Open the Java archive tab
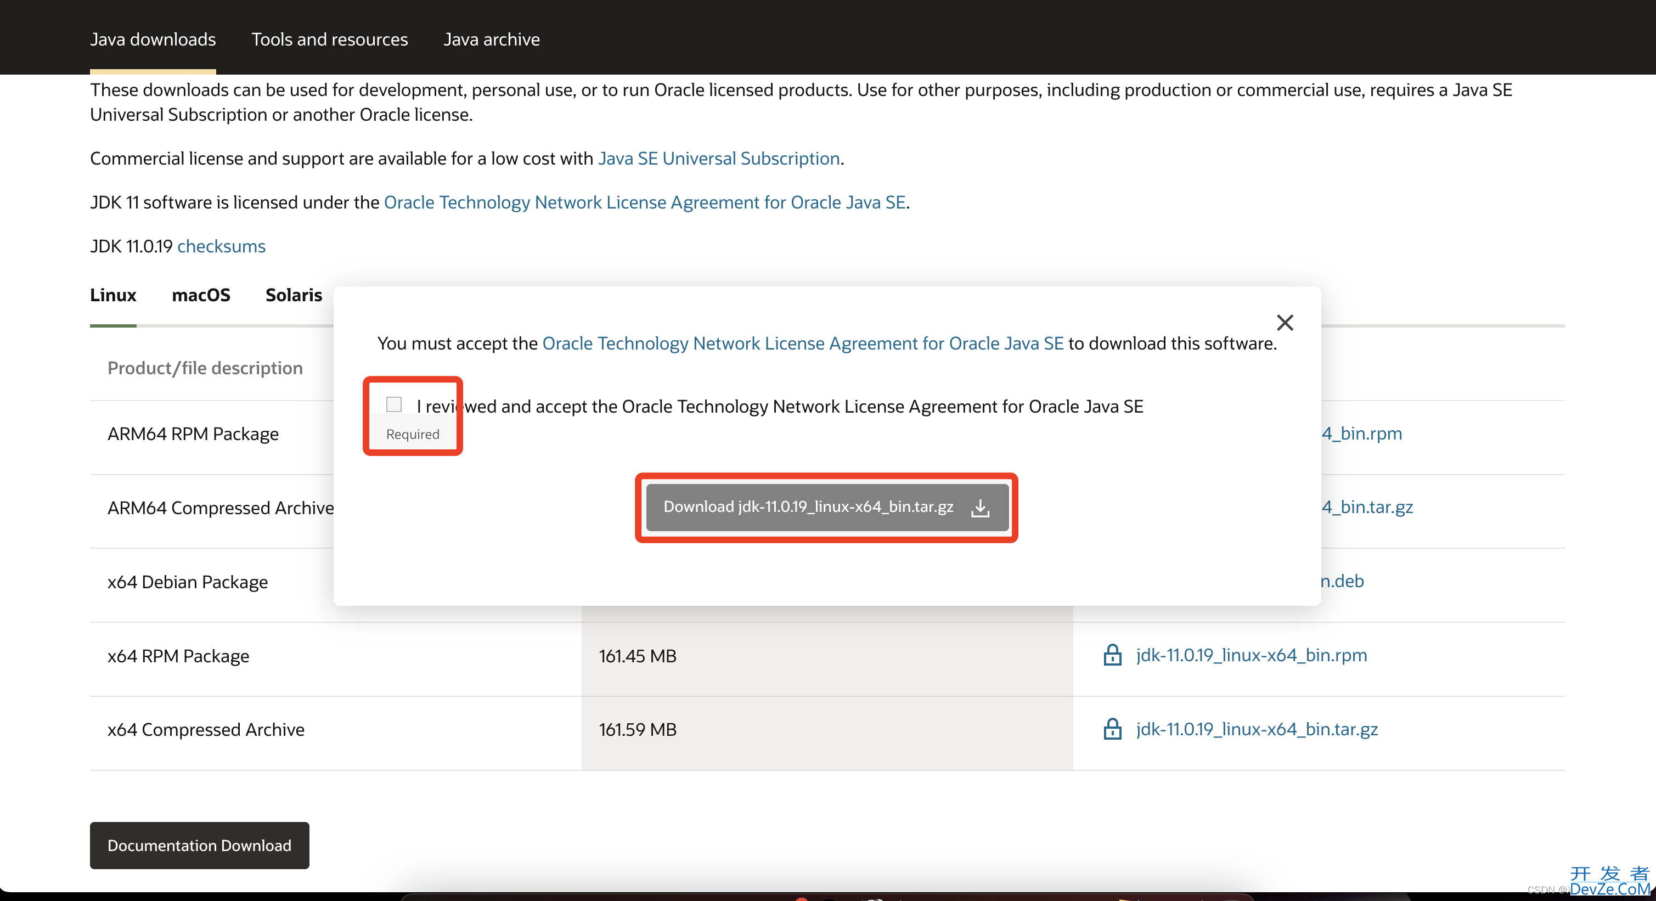 click(492, 39)
